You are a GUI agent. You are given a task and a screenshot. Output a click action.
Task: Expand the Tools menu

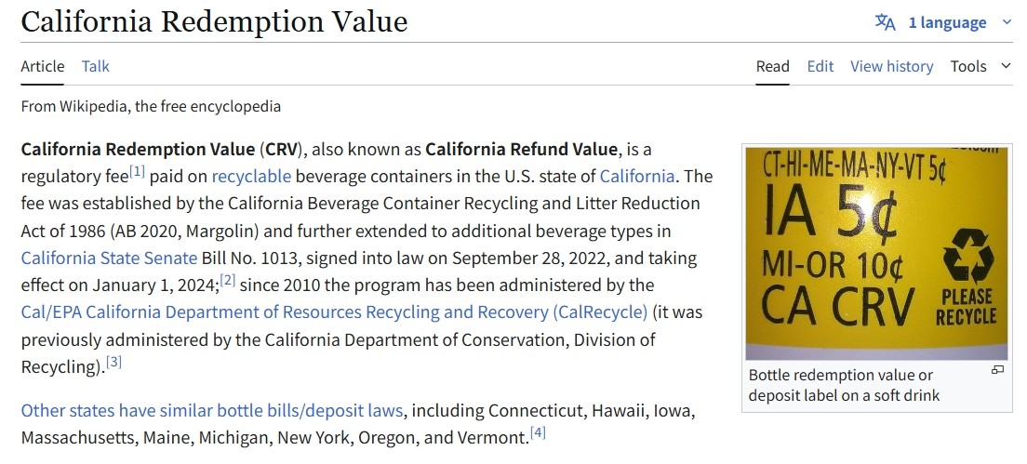point(981,66)
